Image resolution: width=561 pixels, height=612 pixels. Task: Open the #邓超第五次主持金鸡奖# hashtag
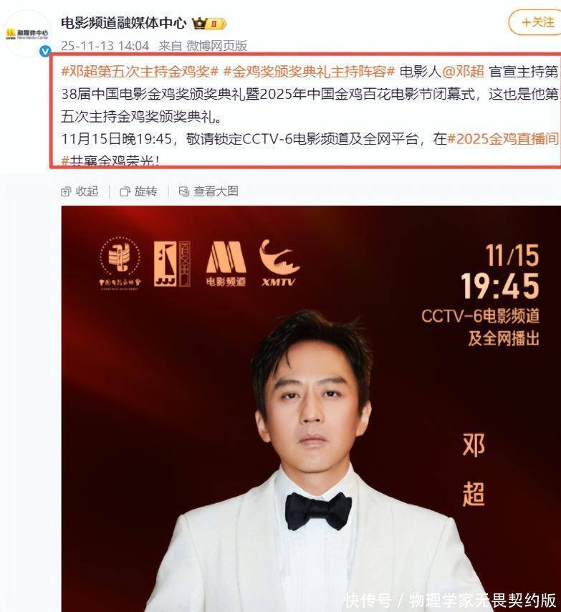coord(140,72)
